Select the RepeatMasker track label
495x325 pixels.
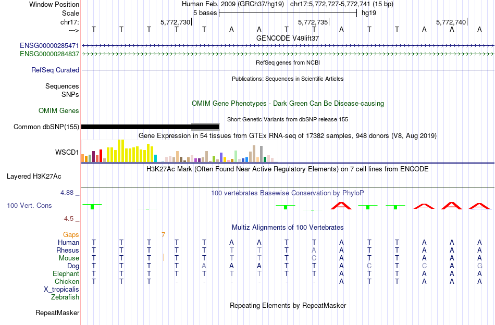point(57,312)
